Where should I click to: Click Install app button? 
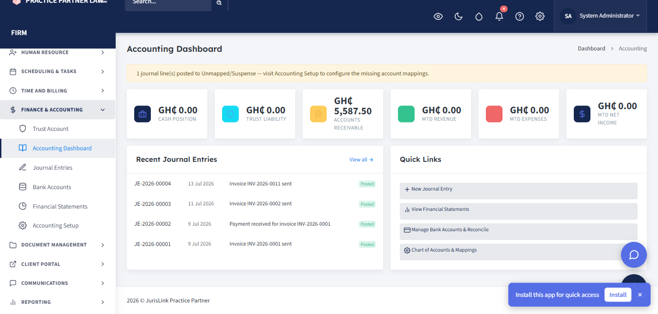(618, 295)
